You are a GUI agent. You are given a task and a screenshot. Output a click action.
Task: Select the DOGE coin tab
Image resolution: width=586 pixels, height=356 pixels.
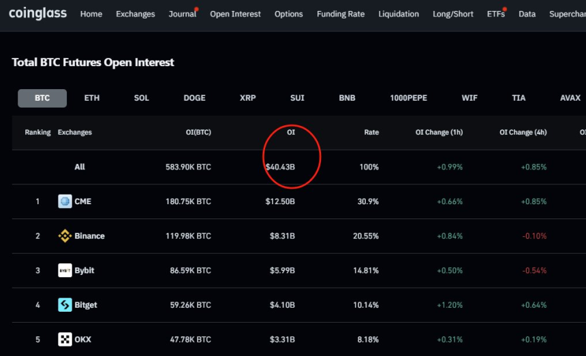(x=194, y=98)
